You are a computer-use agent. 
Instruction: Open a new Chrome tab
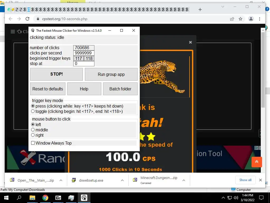pyautogui.click(x=200, y=10)
